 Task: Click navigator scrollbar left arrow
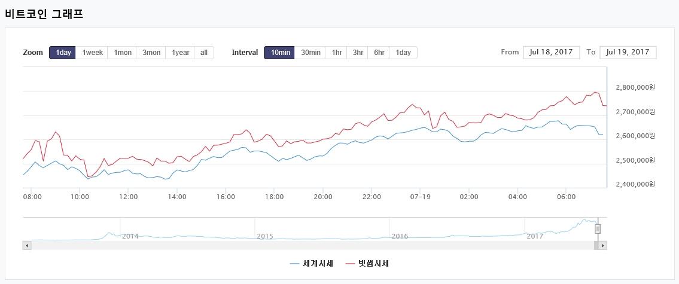26,245
